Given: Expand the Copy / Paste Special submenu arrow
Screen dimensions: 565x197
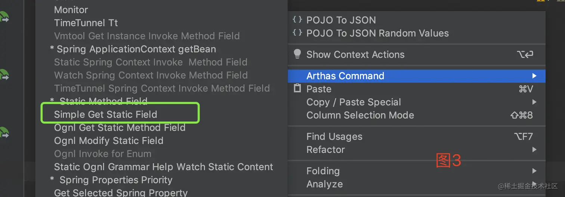Looking at the screenshot, I should 534,102.
